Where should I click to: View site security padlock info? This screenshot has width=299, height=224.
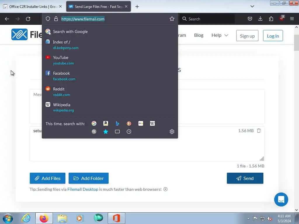(56, 19)
